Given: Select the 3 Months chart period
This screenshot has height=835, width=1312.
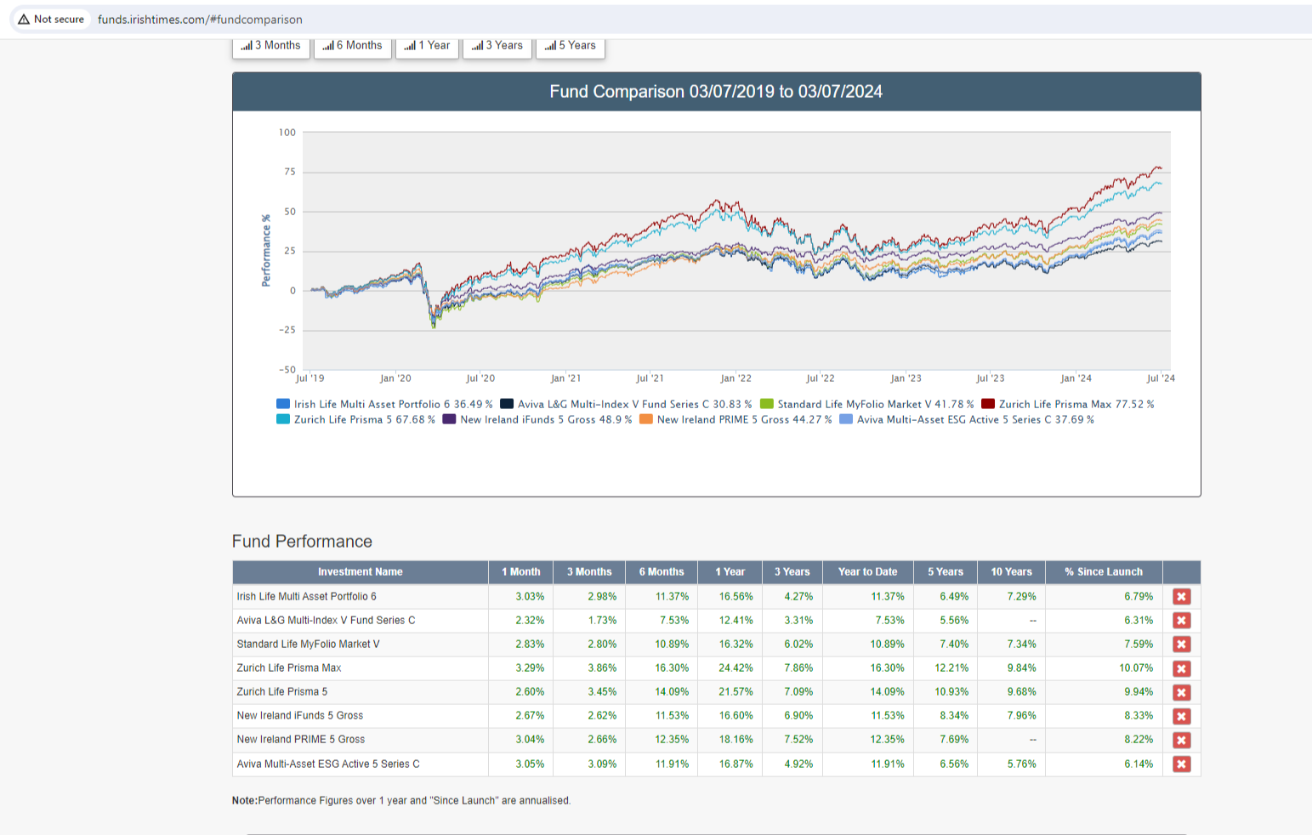Looking at the screenshot, I should pyautogui.click(x=270, y=46).
